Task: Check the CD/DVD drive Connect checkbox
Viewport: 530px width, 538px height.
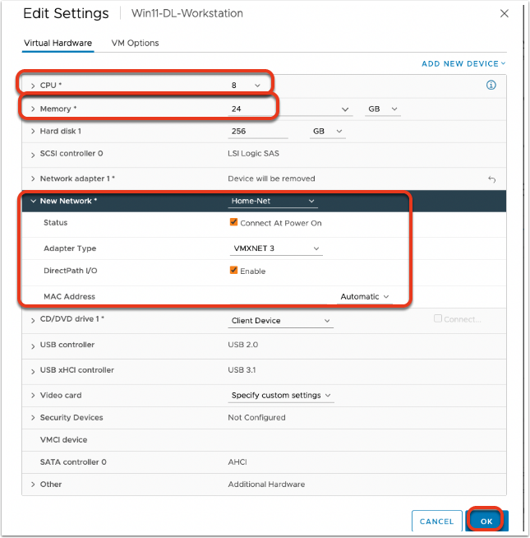Action: 438,319
